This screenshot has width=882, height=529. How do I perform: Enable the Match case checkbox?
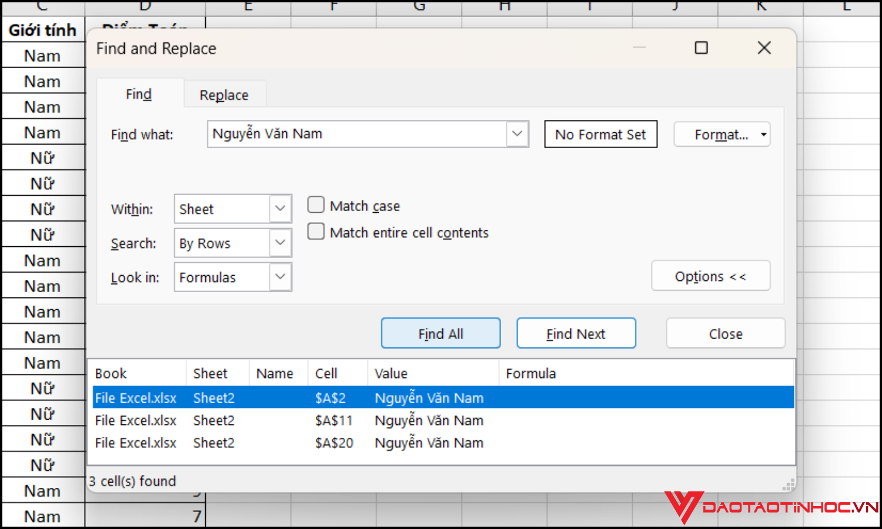(316, 205)
